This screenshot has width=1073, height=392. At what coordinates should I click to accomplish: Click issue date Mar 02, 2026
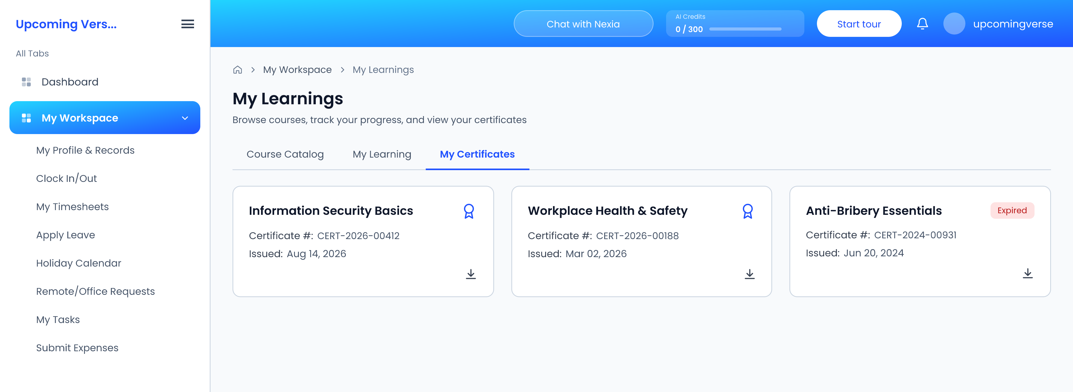pos(596,253)
